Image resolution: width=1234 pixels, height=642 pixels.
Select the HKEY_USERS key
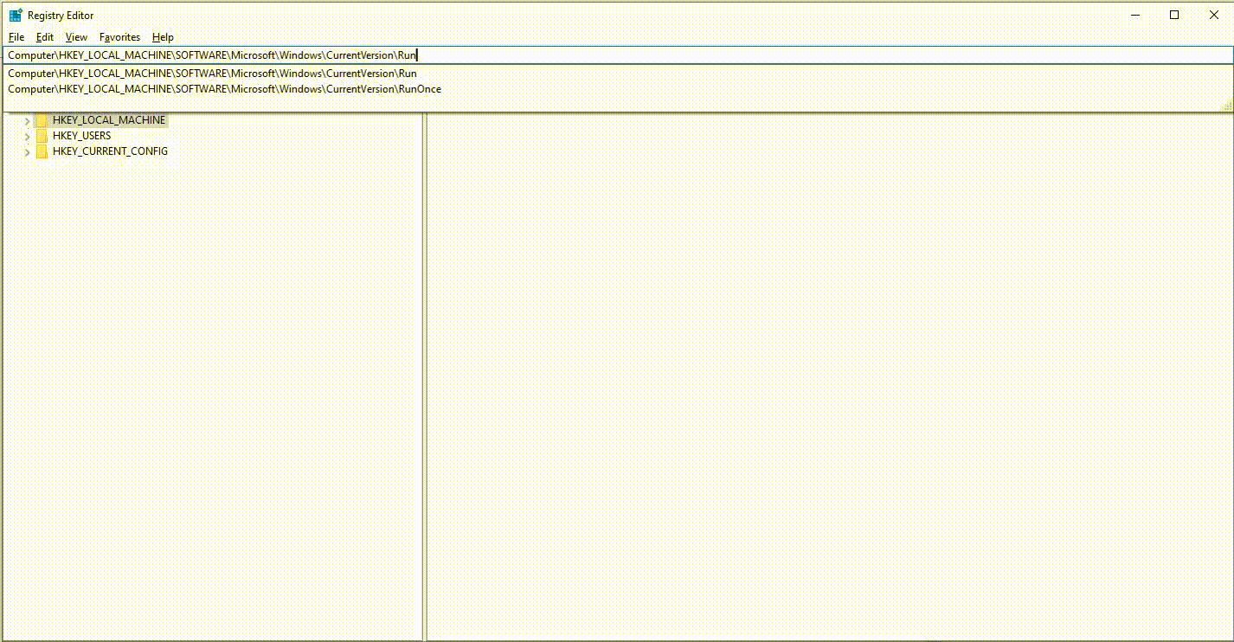(x=81, y=136)
